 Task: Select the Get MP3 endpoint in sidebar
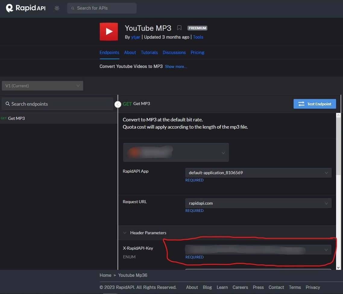tap(59, 118)
